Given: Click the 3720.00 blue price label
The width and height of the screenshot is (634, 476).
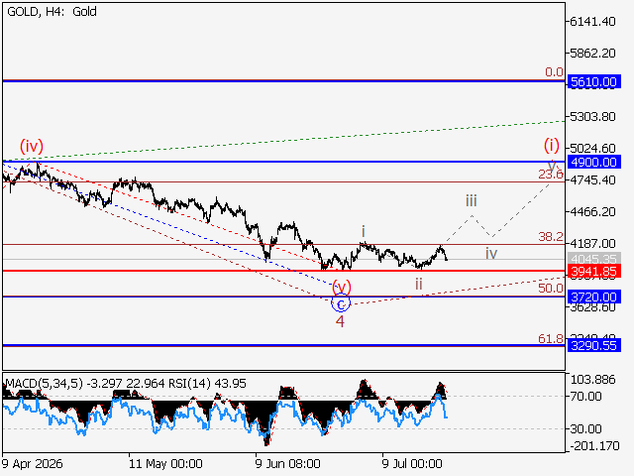Looking at the screenshot, I should 593,297.
